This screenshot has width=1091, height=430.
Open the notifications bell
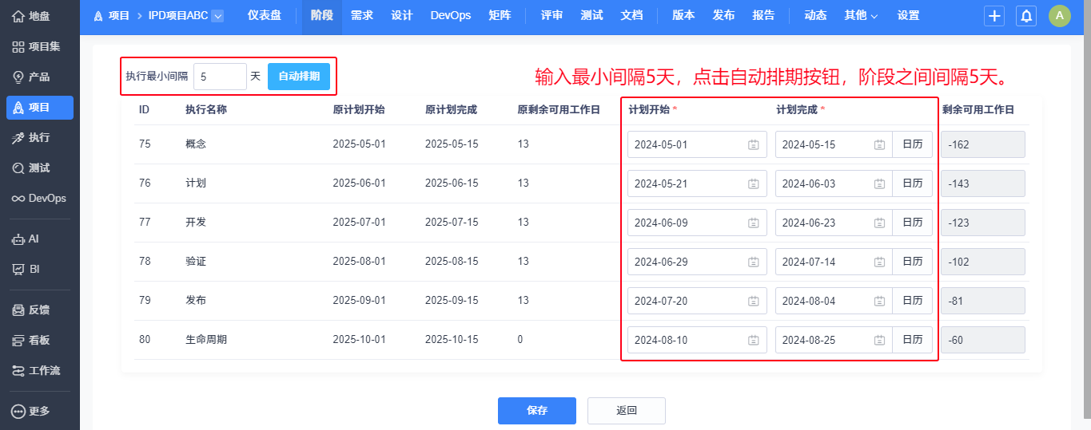(1027, 16)
